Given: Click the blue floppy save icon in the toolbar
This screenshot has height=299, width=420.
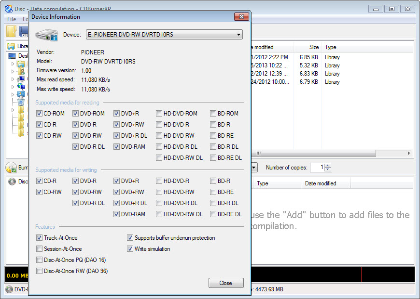Looking at the screenshot, I should coord(24,31).
